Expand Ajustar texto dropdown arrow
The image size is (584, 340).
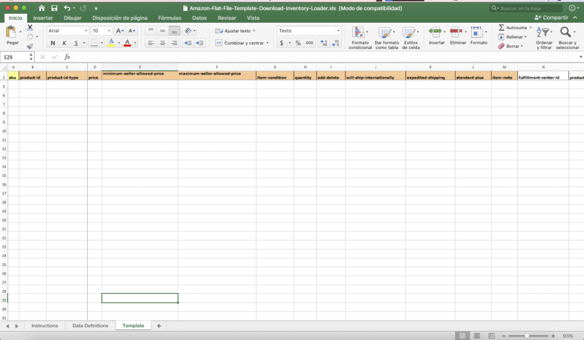point(254,31)
